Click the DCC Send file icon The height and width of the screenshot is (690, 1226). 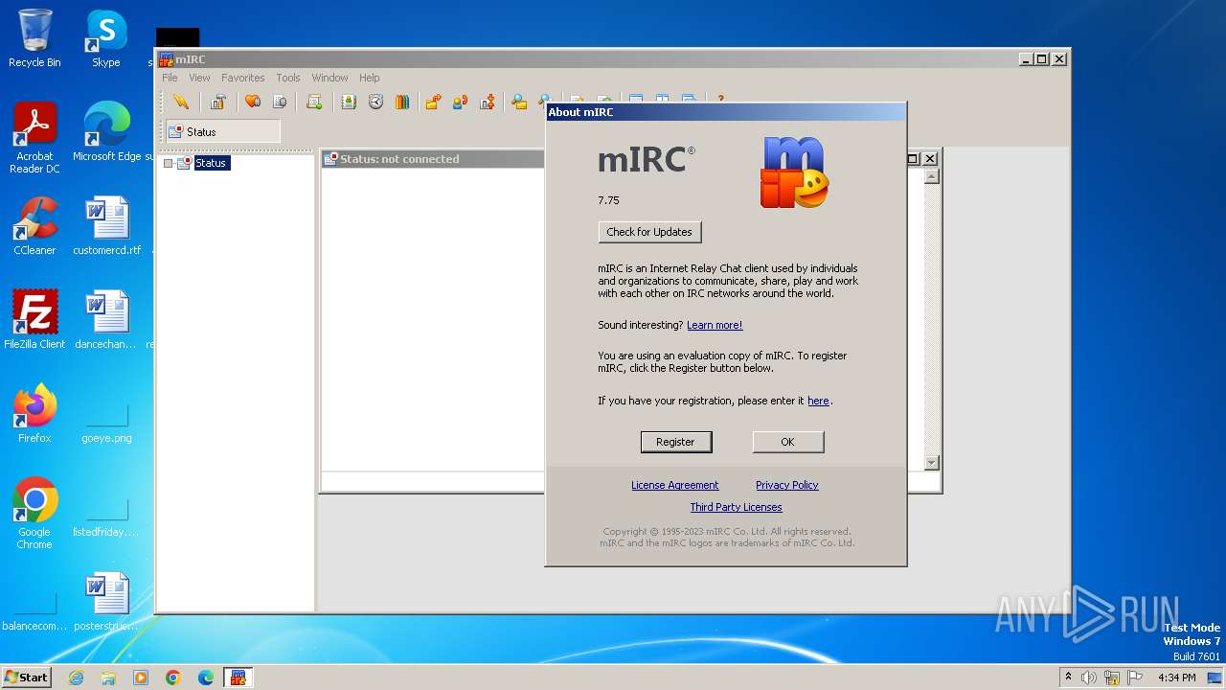click(433, 102)
